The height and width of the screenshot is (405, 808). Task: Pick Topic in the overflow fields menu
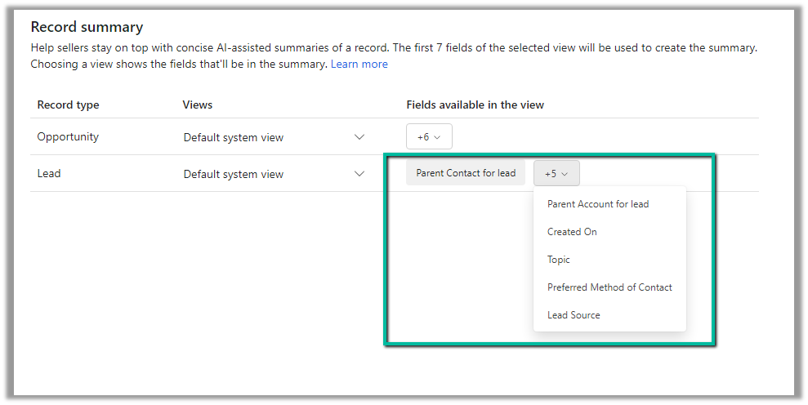[x=559, y=260]
